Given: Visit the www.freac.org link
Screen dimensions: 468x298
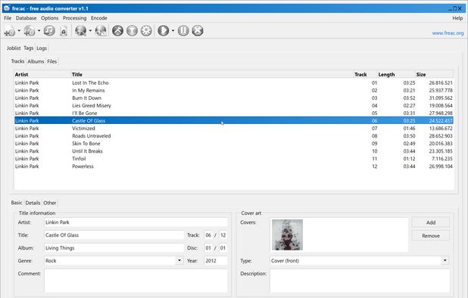Looking at the screenshot, I should 448,33.
